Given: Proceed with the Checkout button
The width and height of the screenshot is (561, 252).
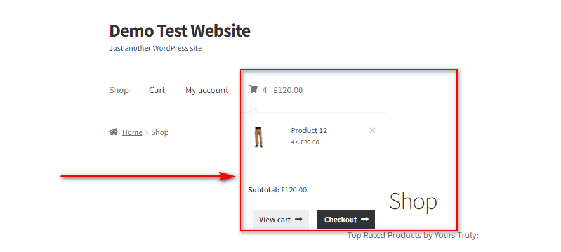Looking at the screenshot, I should 346,219.
